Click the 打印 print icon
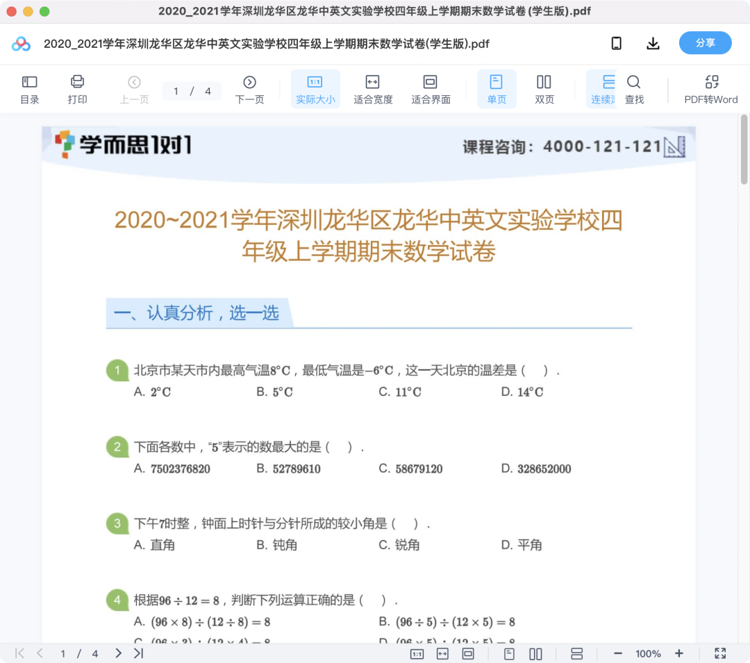 point(77,90)
